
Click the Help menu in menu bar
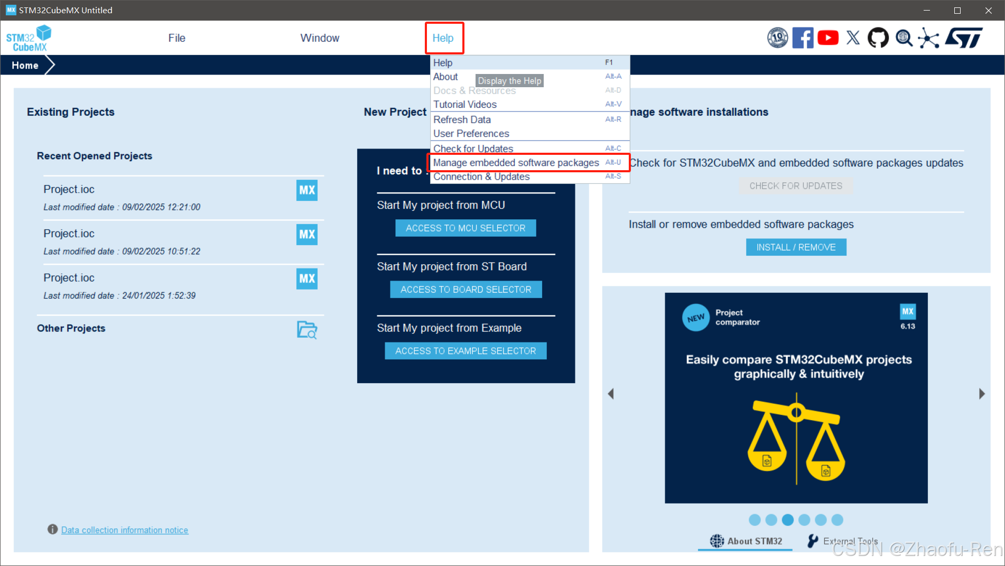443,38
